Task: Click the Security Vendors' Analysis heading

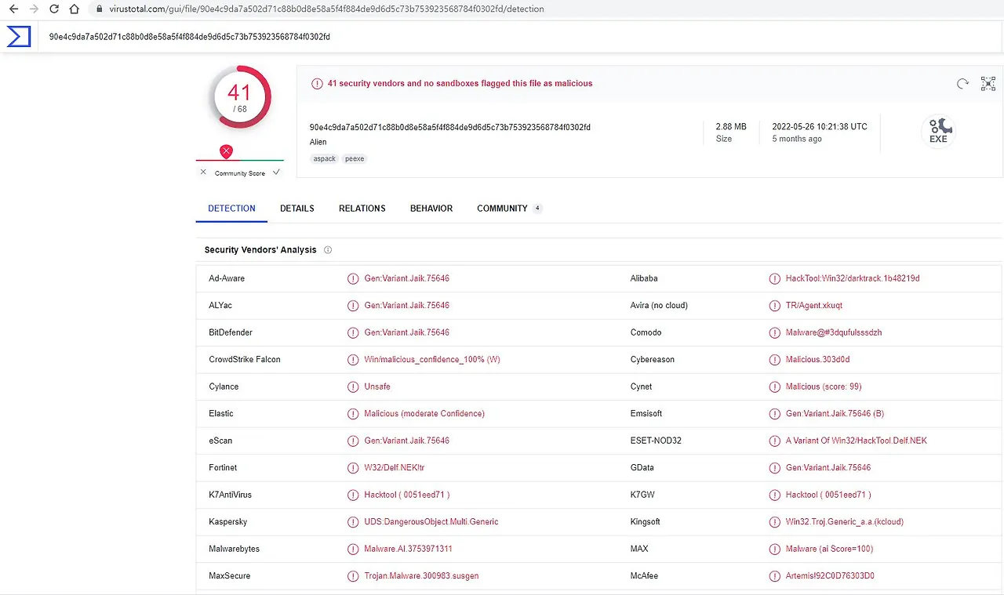Action: click(x=260, y=250)
